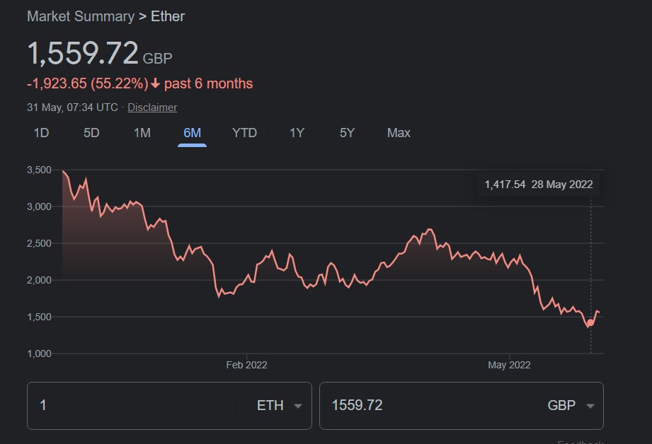This screenshot has height=444, width=652.
Task: Select the 5D time range tab
Action: [x=91, y=133]
